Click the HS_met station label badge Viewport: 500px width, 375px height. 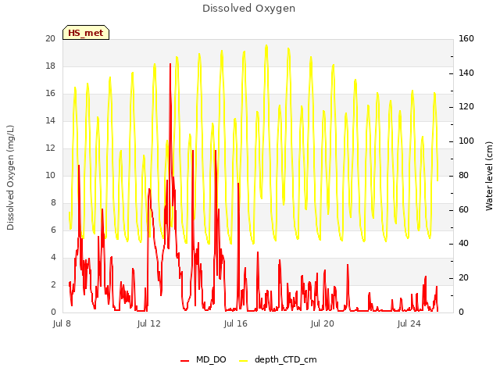(86, 33)
